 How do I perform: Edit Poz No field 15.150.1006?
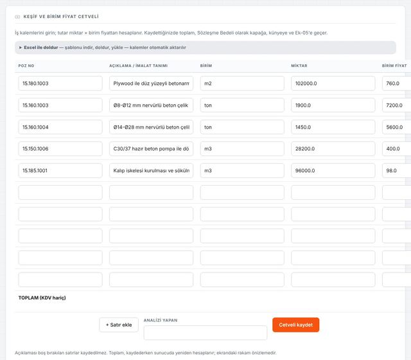coord(60,148)
